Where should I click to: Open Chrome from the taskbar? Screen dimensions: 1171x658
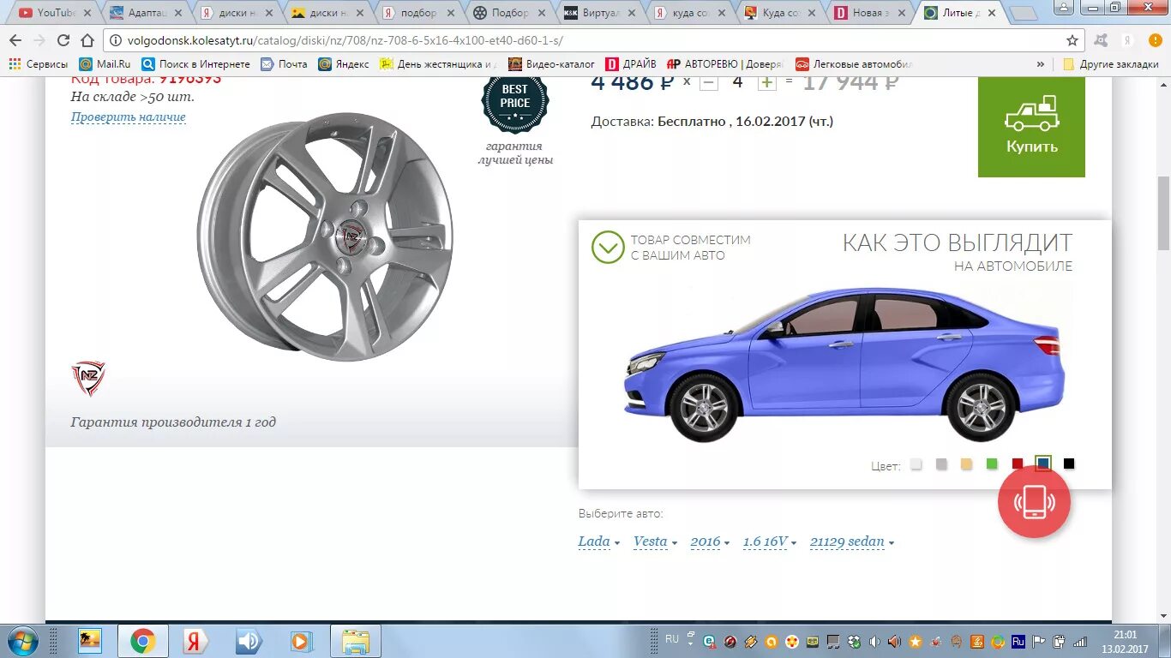142,641
